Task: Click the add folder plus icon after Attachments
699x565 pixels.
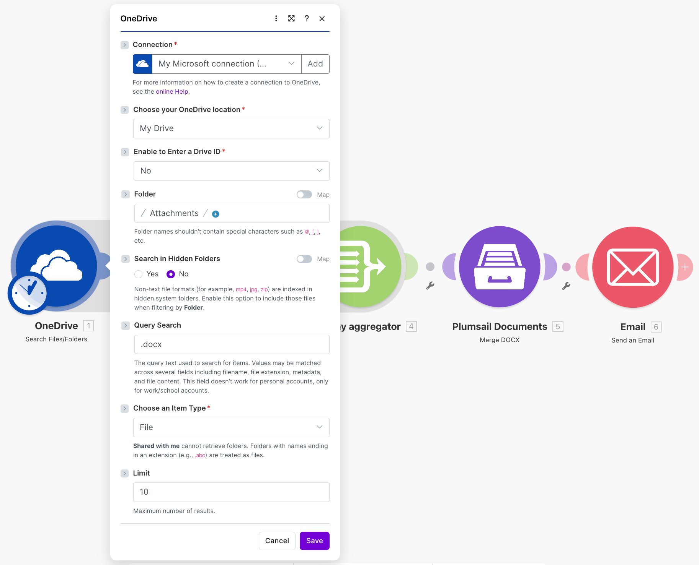Action: pos(216,214)
